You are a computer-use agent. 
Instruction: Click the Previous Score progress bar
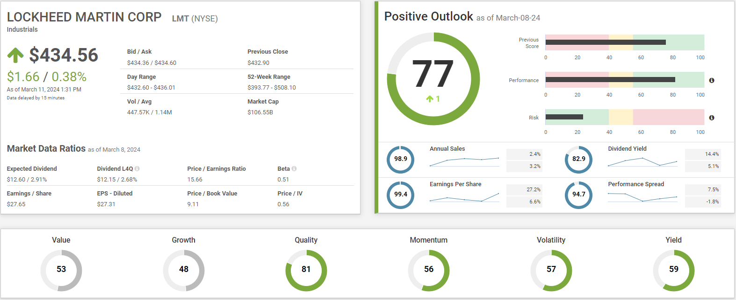point(625,42)
